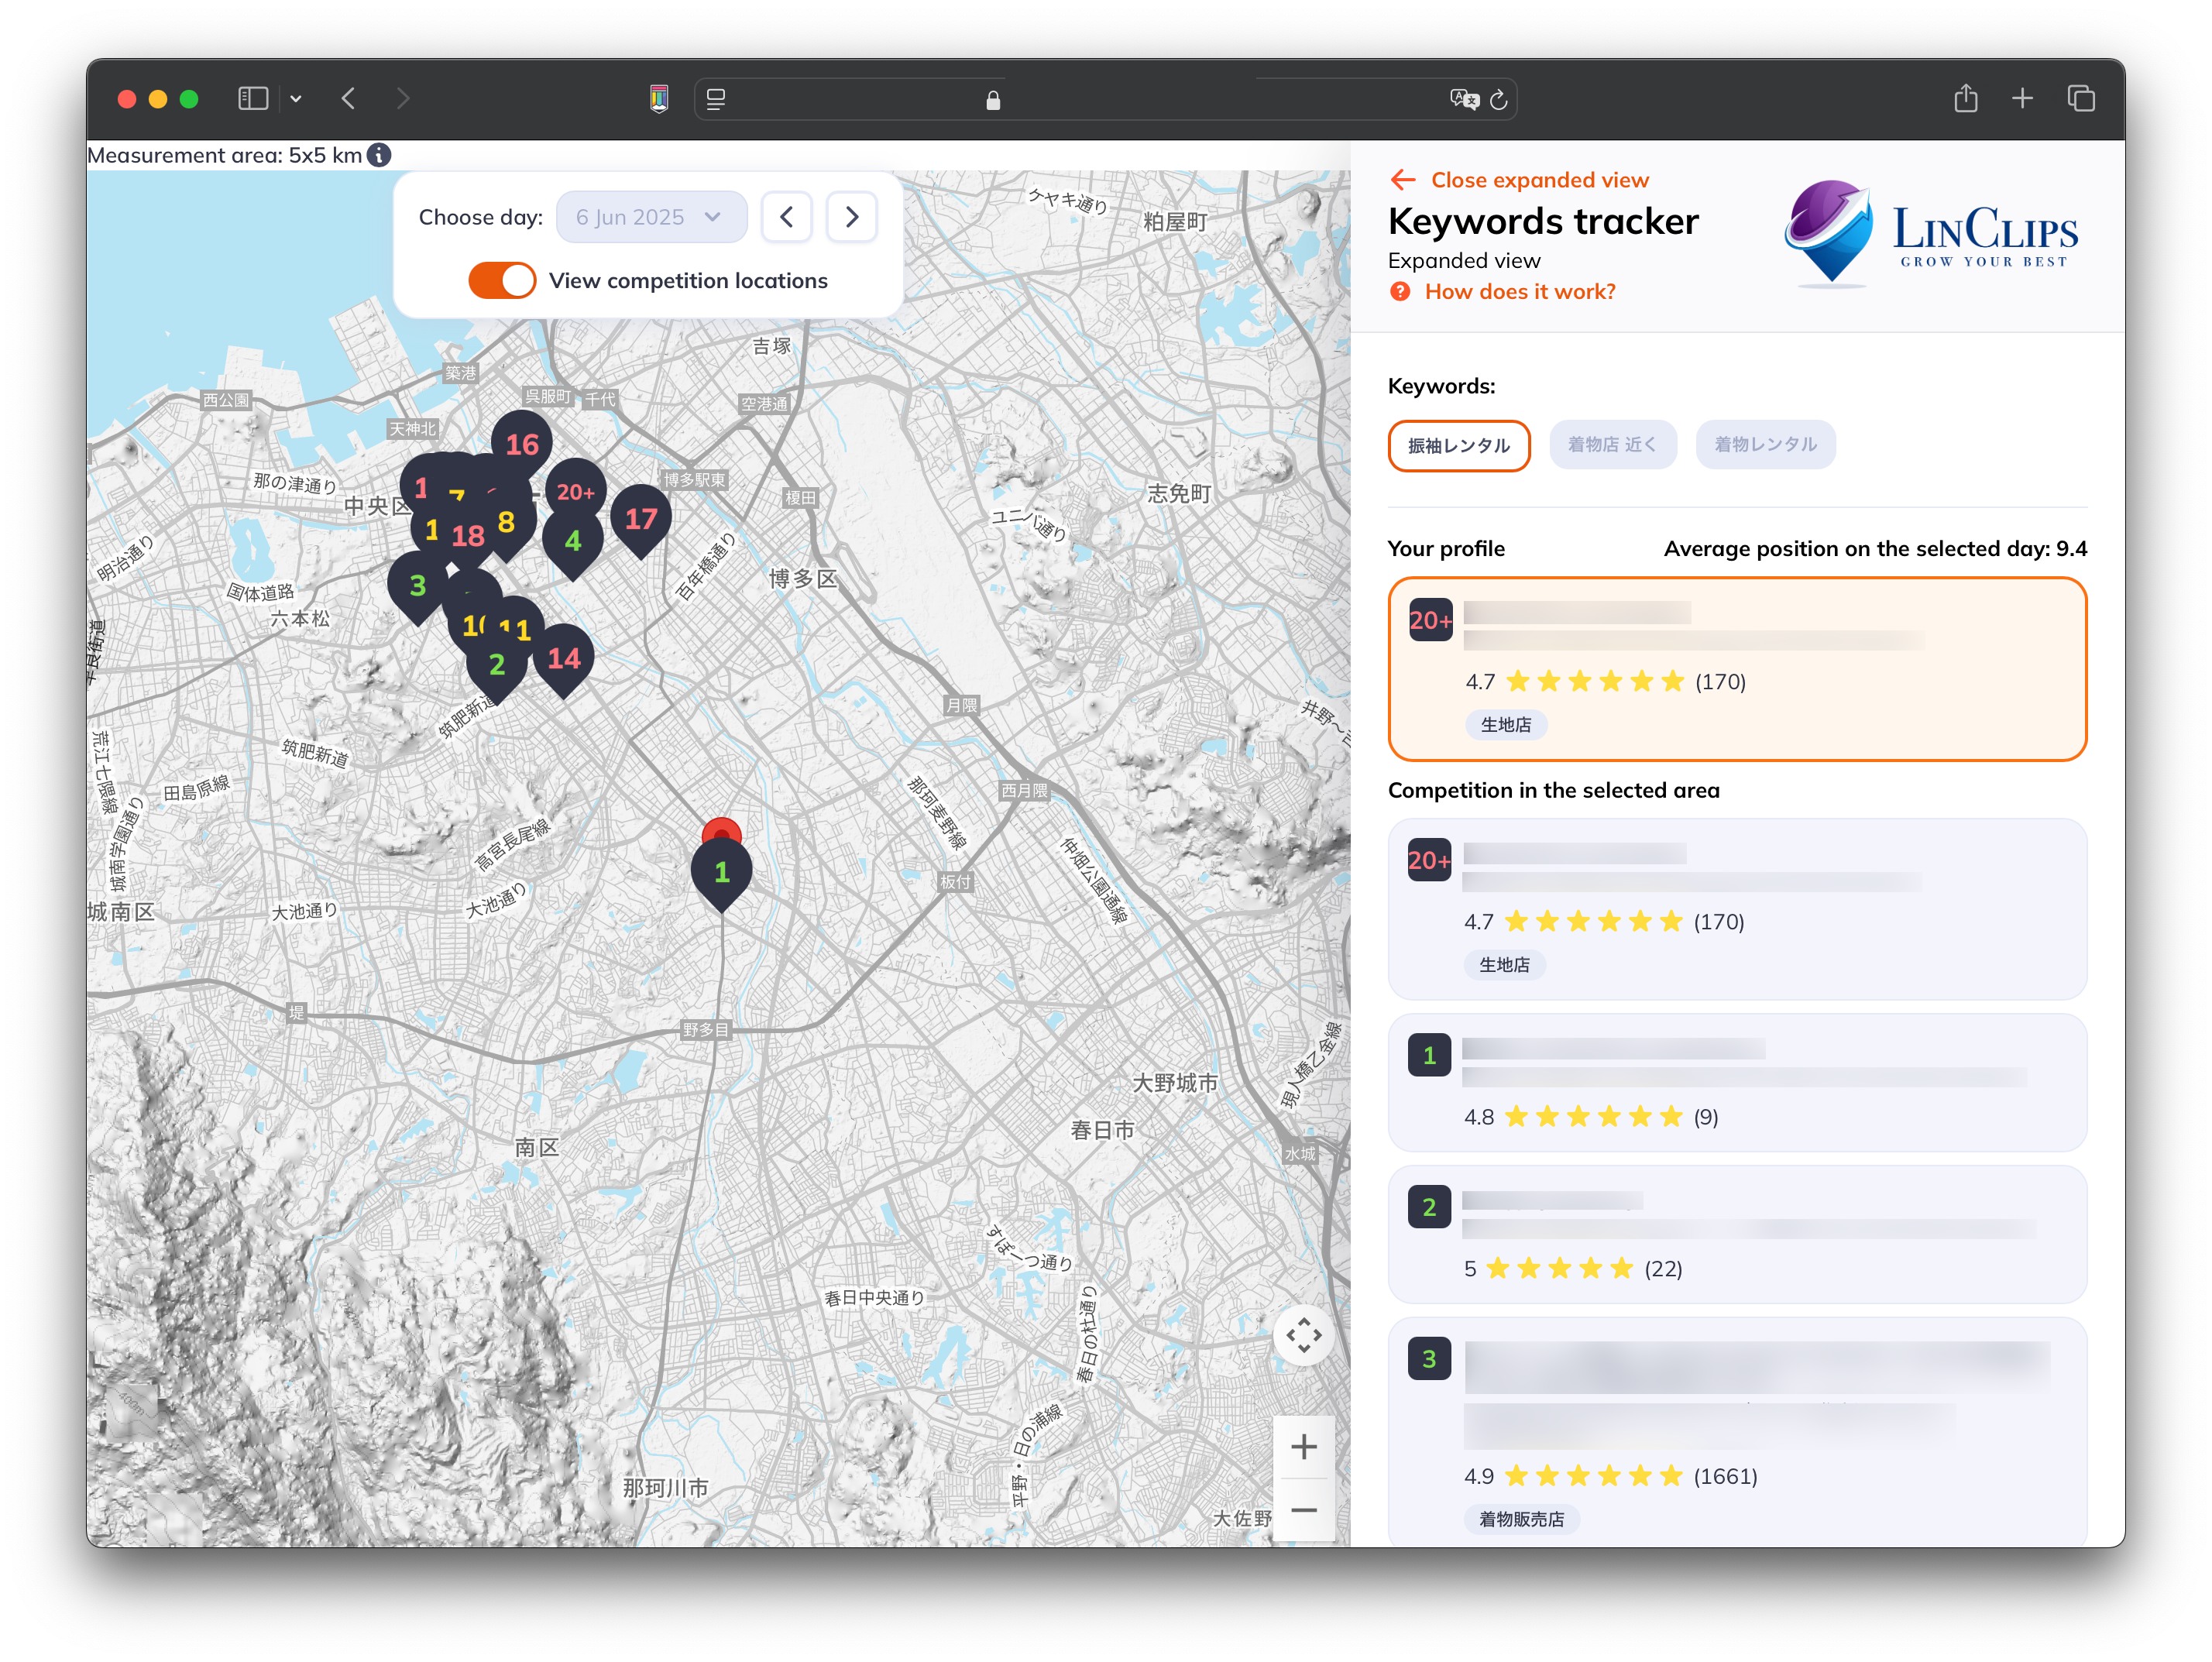Select the 着物レンタル keyword tab
This screenshot has height=1662, width=2212.
click(1765, 445)
